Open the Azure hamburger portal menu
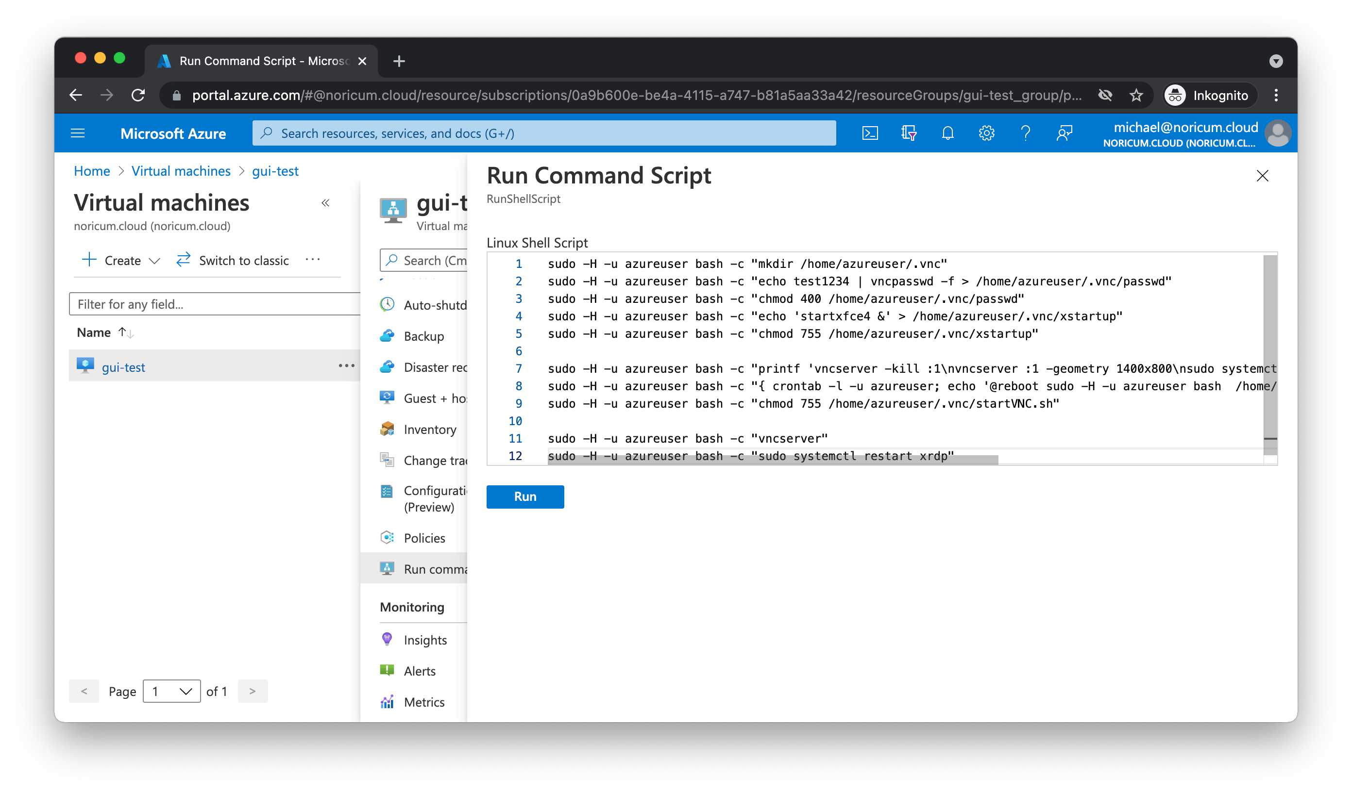The height and width of the screenshot is (794, 1352). tap(78, 133)
